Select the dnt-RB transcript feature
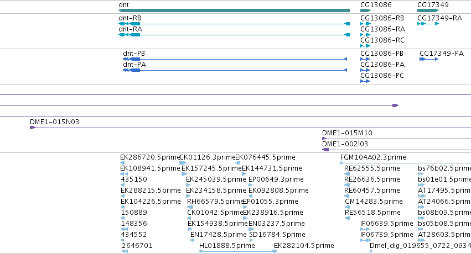The image size is (471, 254). tap(234, 24)
